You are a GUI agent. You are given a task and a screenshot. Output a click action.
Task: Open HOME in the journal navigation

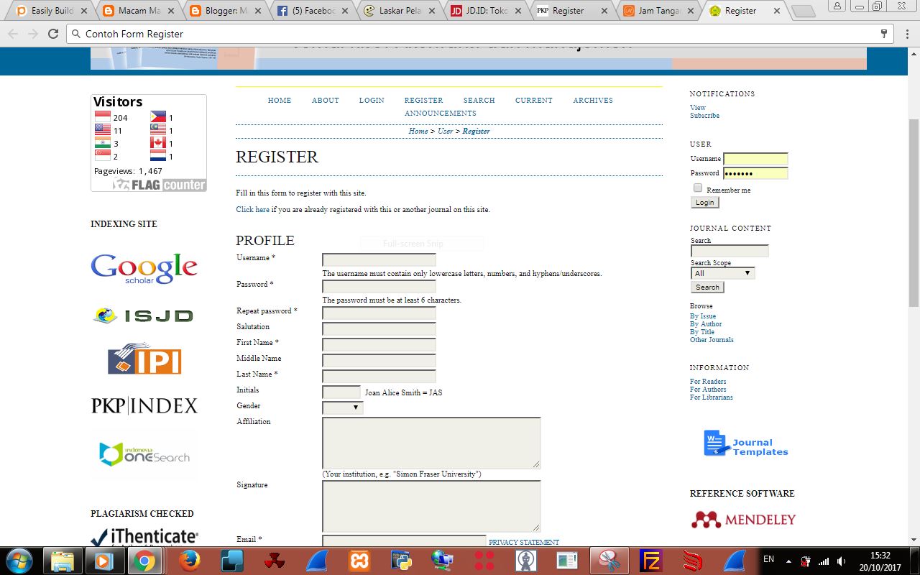pyautogui.click(x=280, y=101)
